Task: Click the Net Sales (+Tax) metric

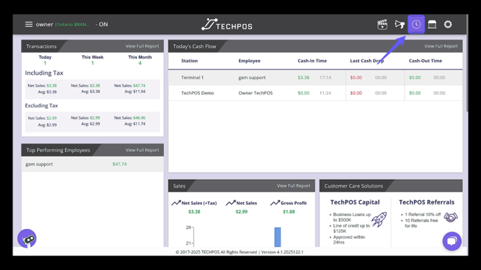Action: pyautogui.click(x=194, y=207)
